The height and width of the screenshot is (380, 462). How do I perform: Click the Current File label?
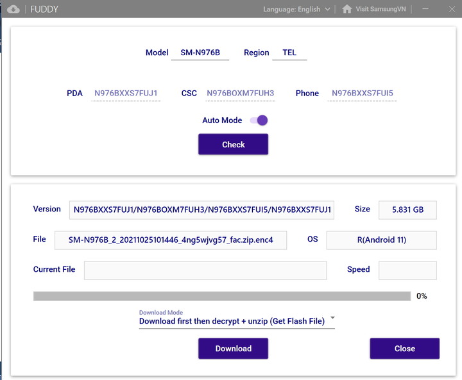(54, 269)
